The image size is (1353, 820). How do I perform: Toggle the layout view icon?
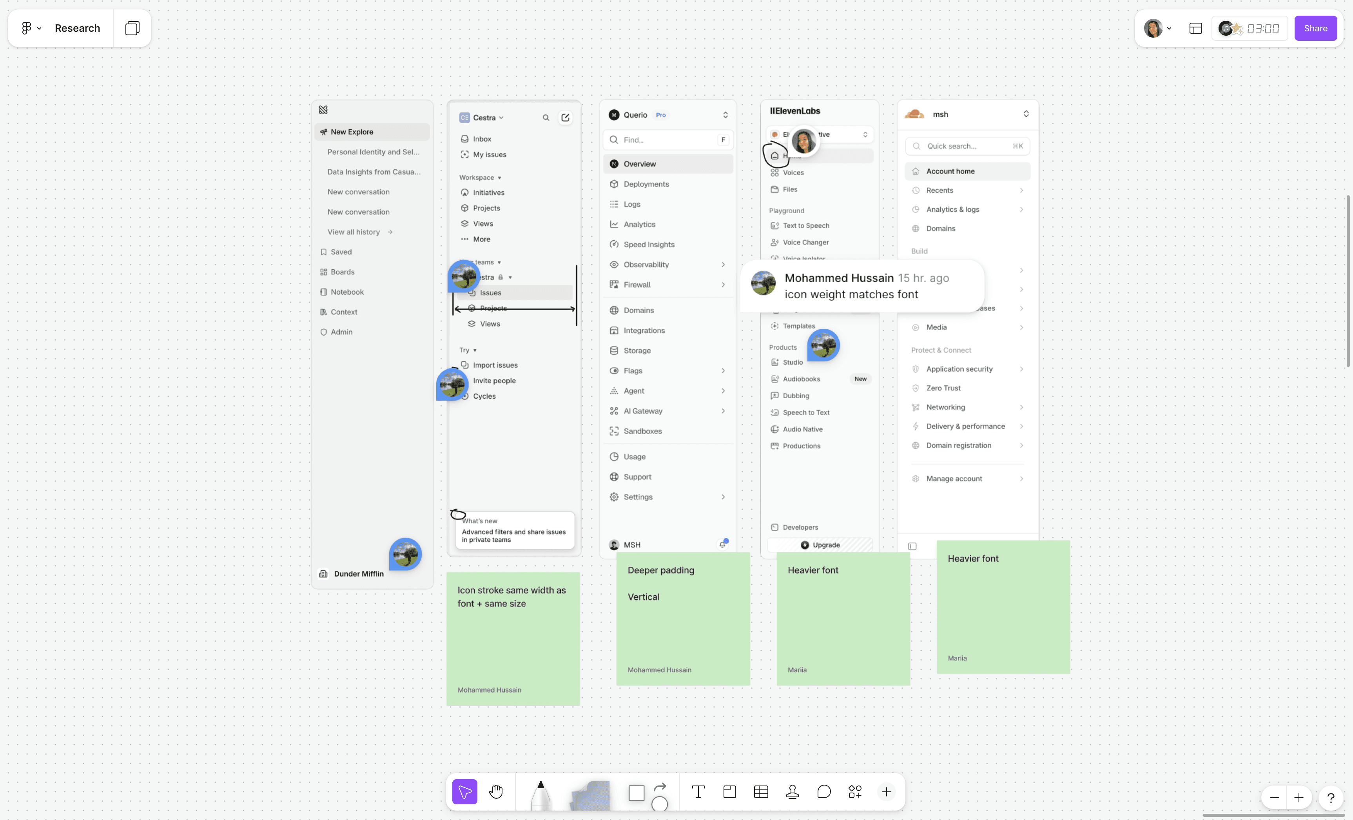[1195, 29]
